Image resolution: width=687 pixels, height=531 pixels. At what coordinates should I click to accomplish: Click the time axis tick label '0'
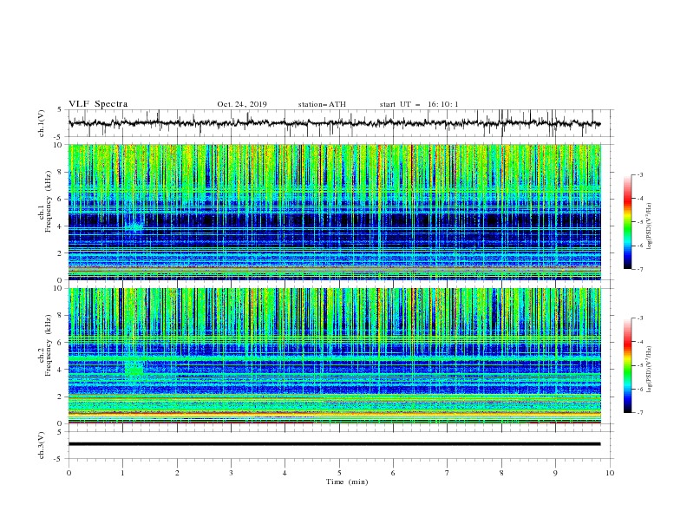click(69, 473)
